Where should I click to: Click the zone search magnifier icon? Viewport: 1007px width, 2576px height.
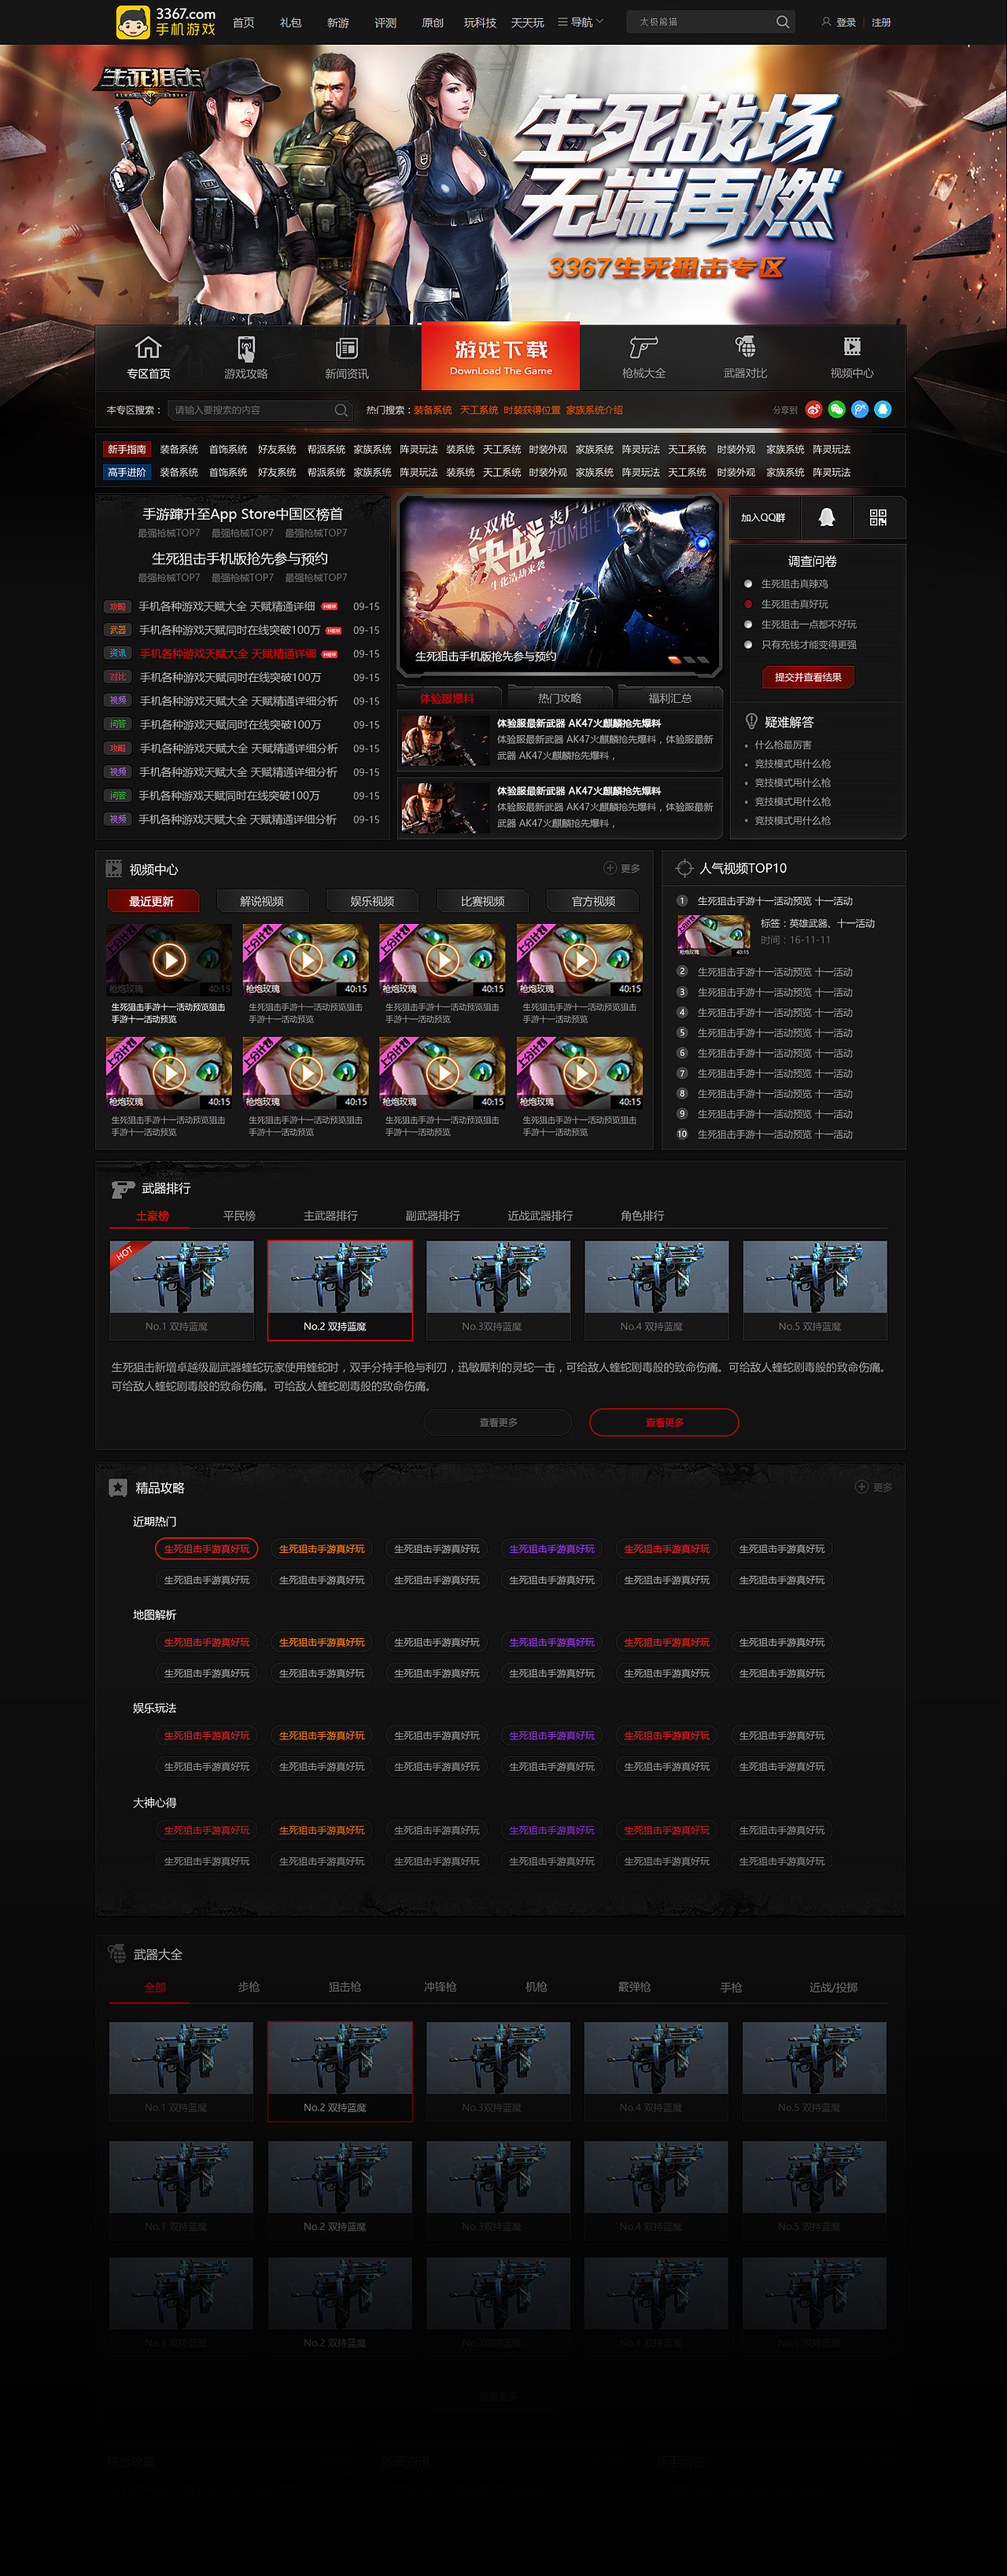pyautogui.click(x=341, y=410)
